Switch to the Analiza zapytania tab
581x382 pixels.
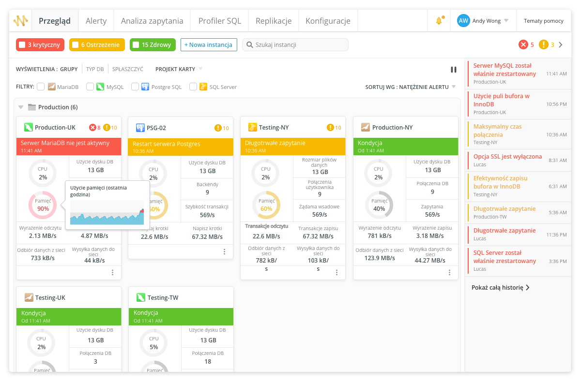point(152,21)
